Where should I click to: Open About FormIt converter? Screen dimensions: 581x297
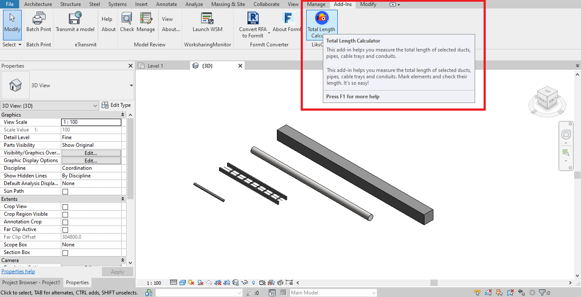288,22
